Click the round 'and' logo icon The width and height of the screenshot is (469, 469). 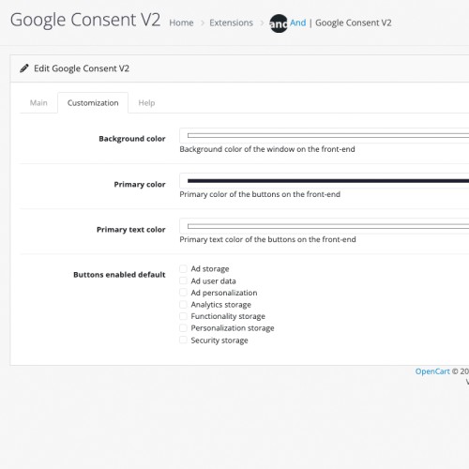point(279,23)
